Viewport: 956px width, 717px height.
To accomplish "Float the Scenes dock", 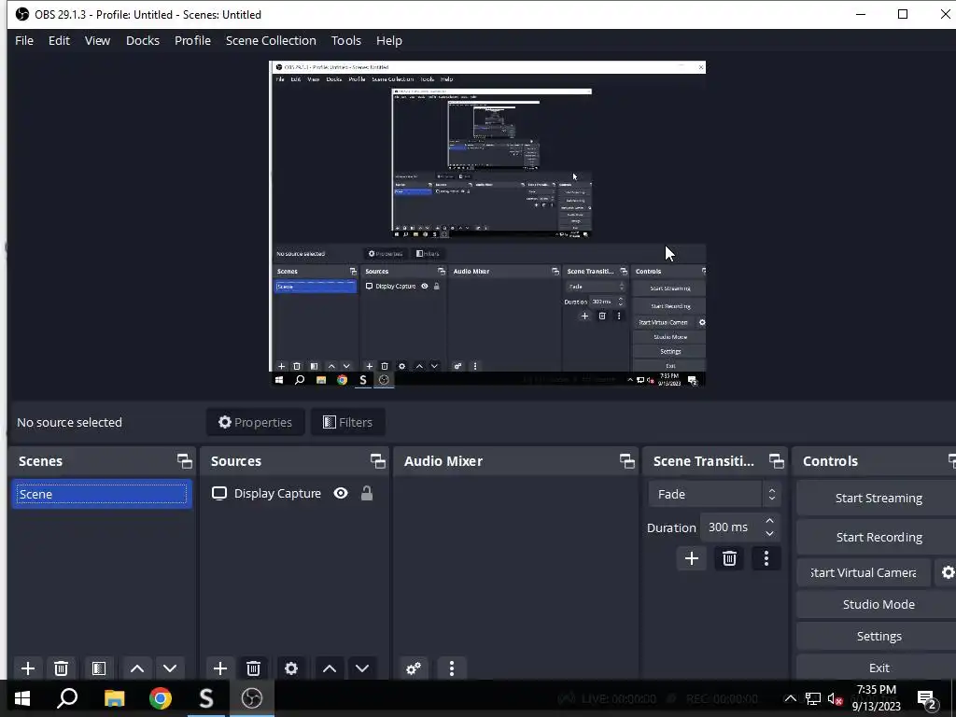I will click(185, 461).
